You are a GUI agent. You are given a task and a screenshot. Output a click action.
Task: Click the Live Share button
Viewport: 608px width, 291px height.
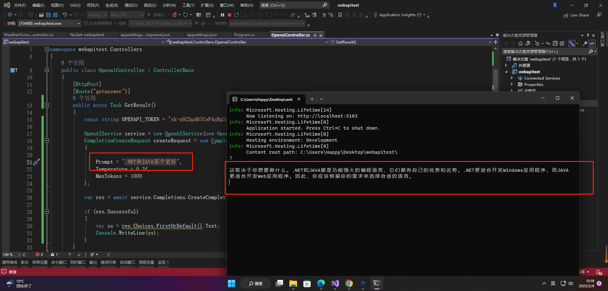[x=576, y=15]
